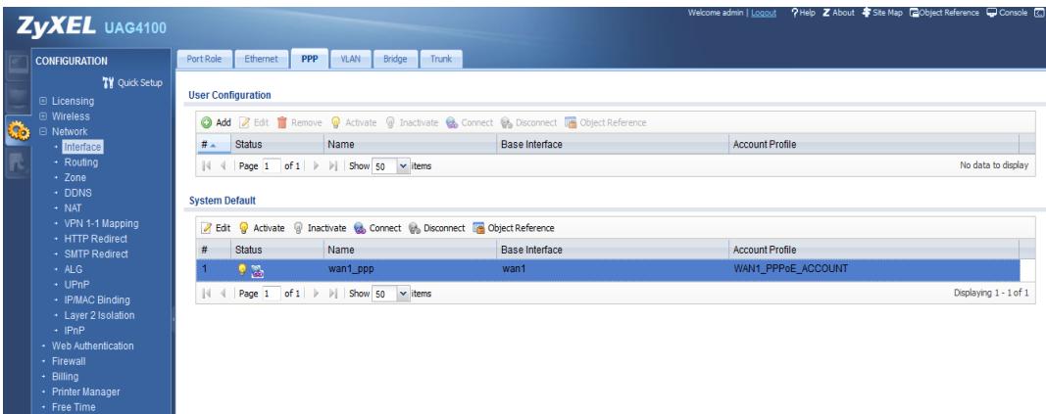Open Firewall settings
The width and height of the screenshot is (1046, 414).
point(69,361)
